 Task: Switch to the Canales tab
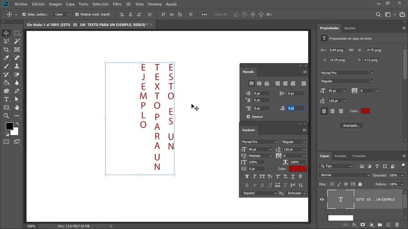tap(340, 156)
